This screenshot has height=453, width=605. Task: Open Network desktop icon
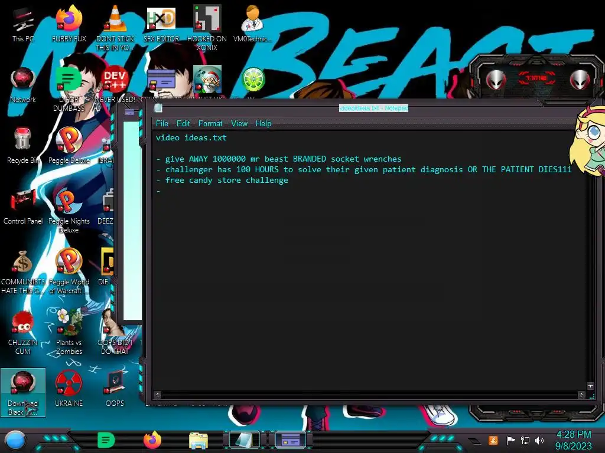click(x=23, y=85)
